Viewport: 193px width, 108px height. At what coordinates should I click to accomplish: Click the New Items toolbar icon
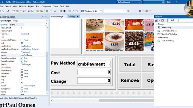pos(14,11)
